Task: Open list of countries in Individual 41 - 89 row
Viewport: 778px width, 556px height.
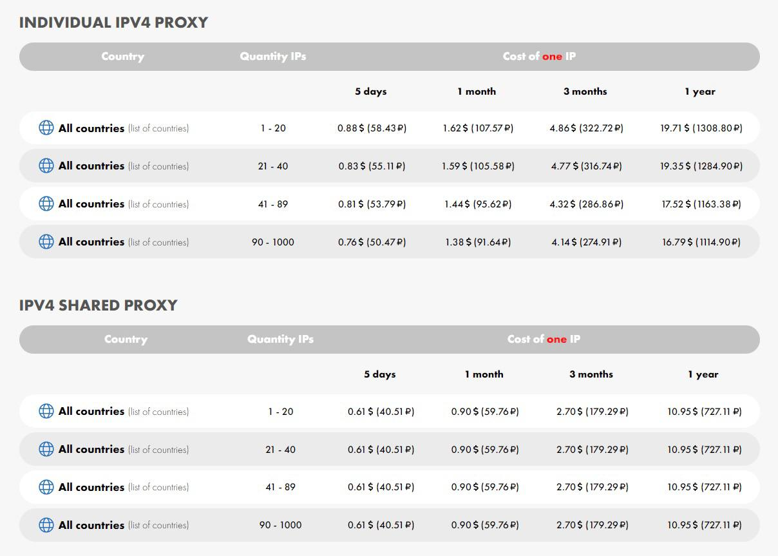Action: pyautogui.click(x=158, y=204)
